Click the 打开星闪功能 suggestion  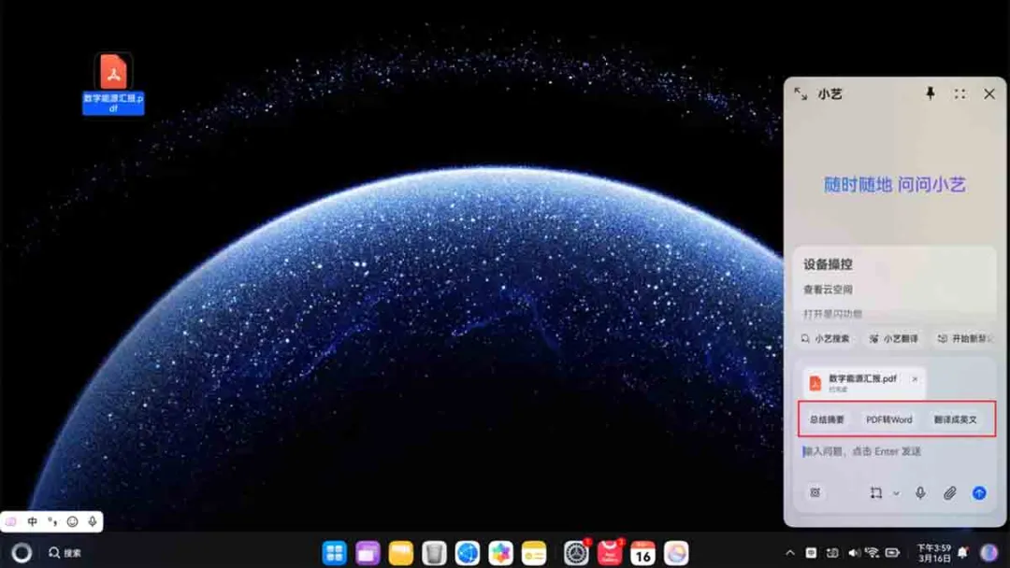point(832,314)
